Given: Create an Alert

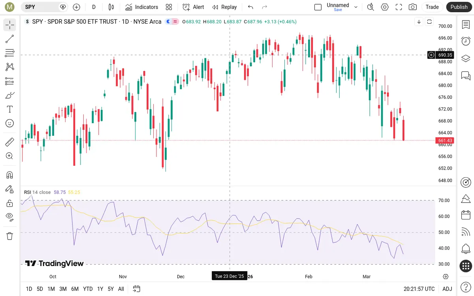Looking at the screenshot, I should [x=194, y=7].
